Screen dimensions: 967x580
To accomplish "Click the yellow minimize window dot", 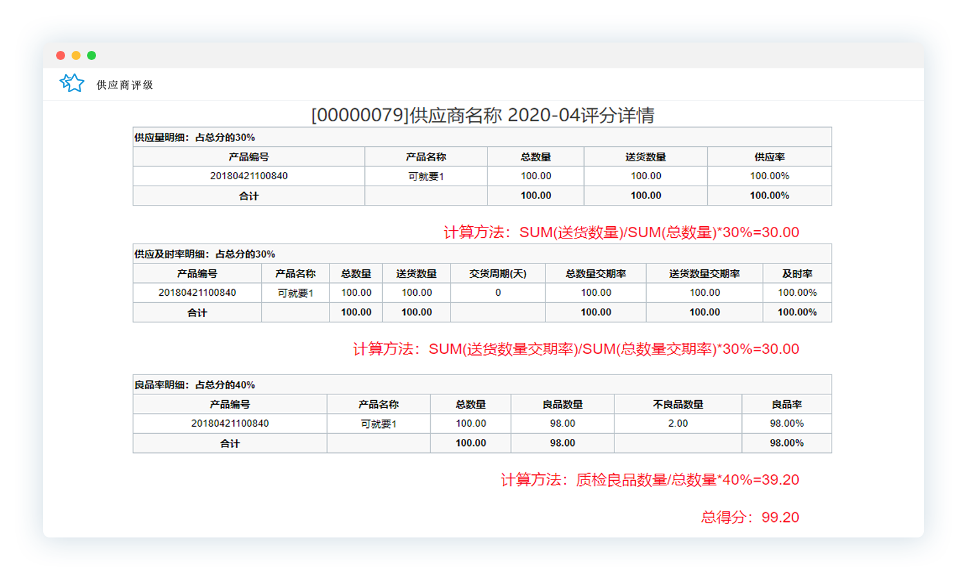I will pyautogui.click(x=76, y=55).
